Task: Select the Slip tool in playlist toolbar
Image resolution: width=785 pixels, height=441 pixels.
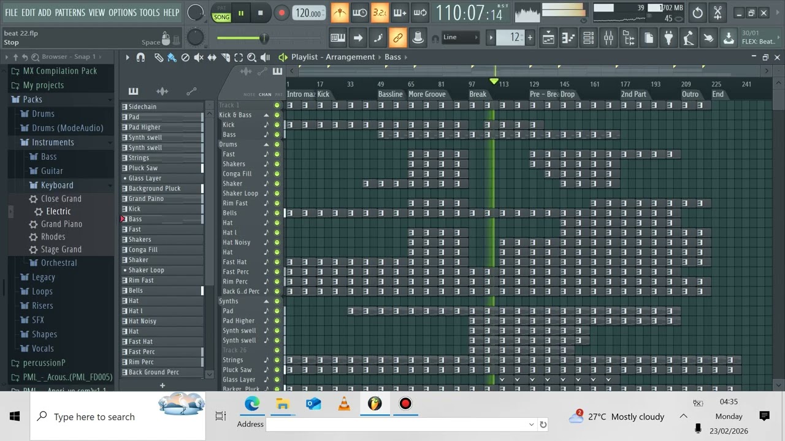Action: (212, 57)
